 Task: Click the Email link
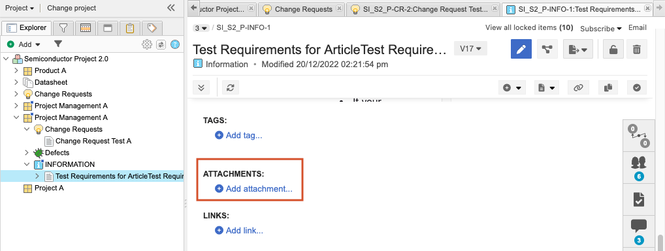[x=638, y=28]
